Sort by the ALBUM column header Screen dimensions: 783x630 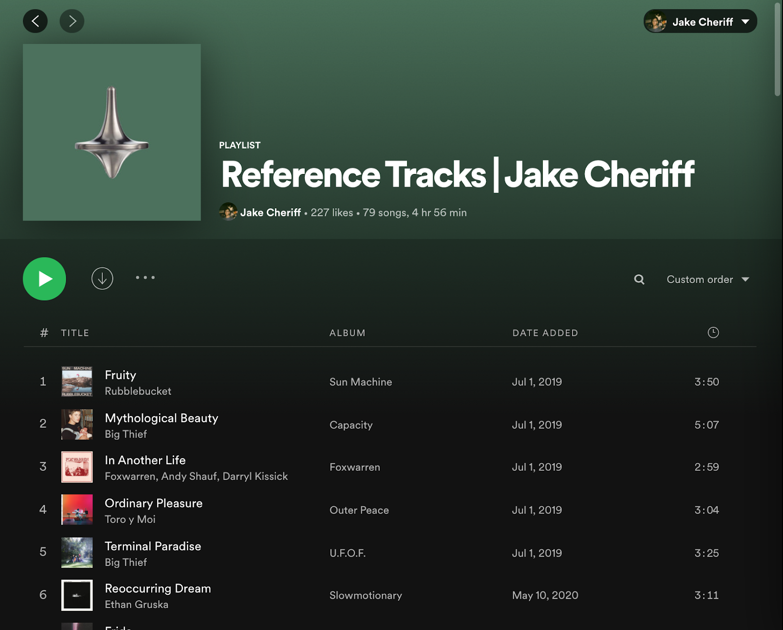tap(347, 333)
